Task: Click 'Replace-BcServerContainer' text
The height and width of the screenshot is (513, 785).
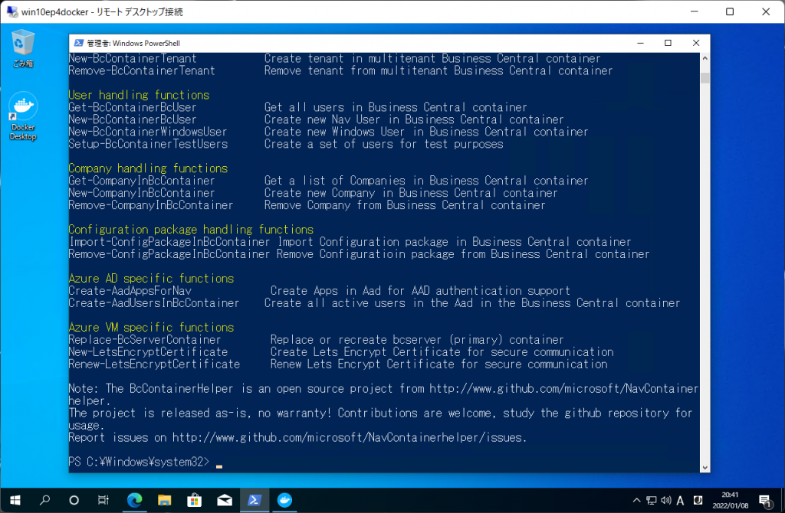Action: pyautogui.click(x=145, y=339)
